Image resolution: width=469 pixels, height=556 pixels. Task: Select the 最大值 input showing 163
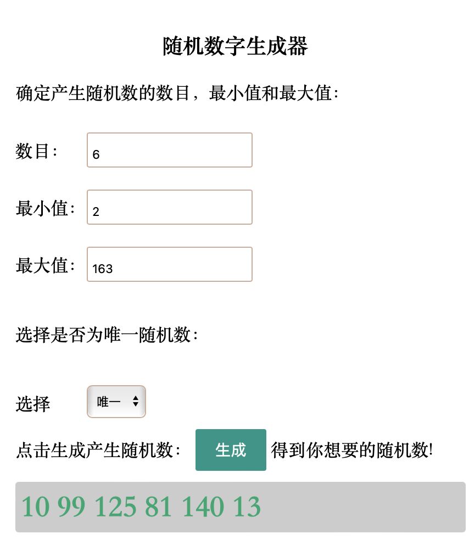[x=169, y=264]
